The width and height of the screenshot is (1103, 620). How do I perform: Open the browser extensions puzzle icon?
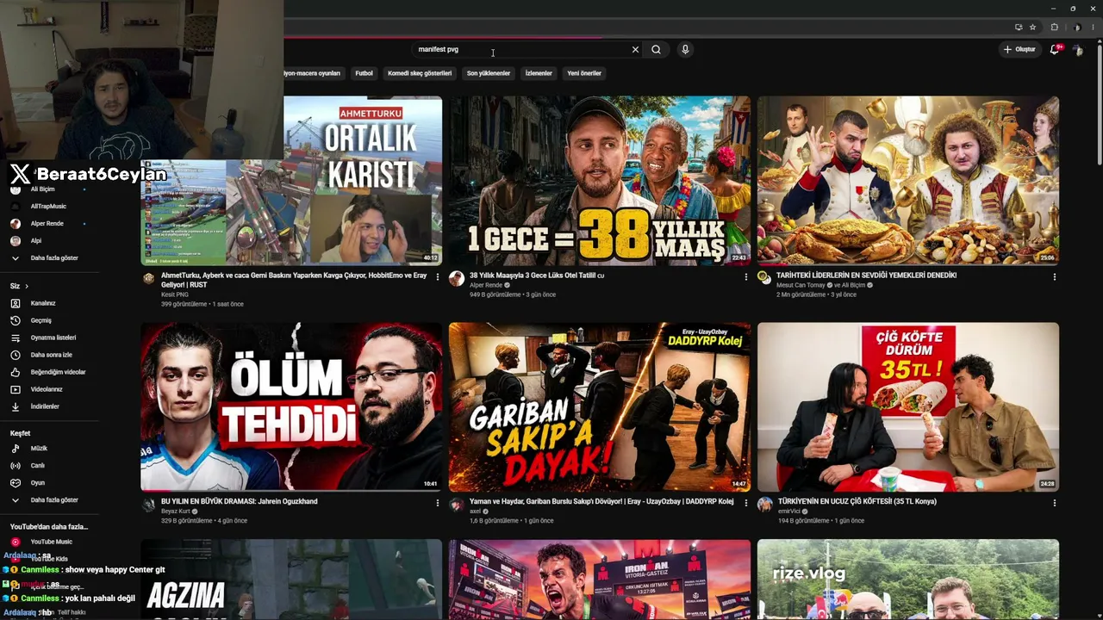point(1054,28)
